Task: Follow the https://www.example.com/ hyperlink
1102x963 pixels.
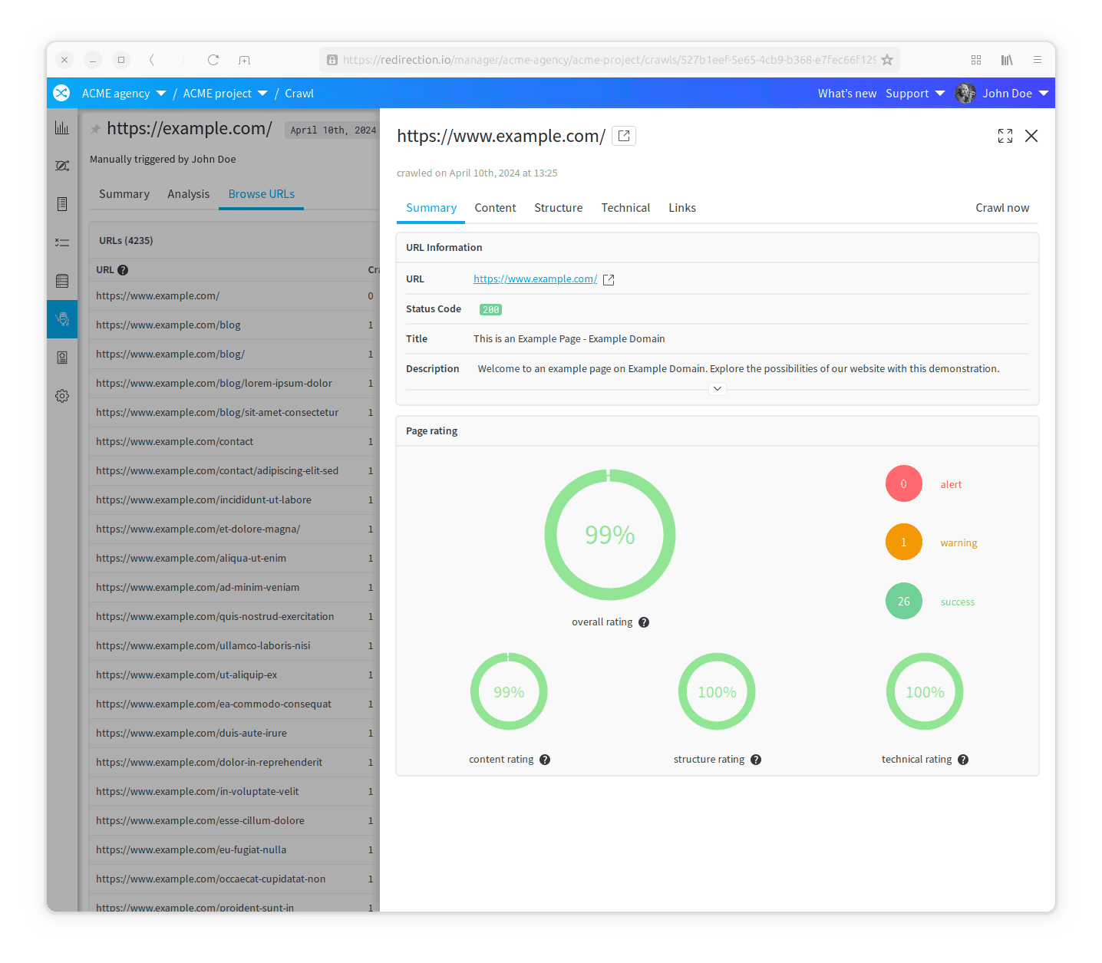Action: point(535,279)
